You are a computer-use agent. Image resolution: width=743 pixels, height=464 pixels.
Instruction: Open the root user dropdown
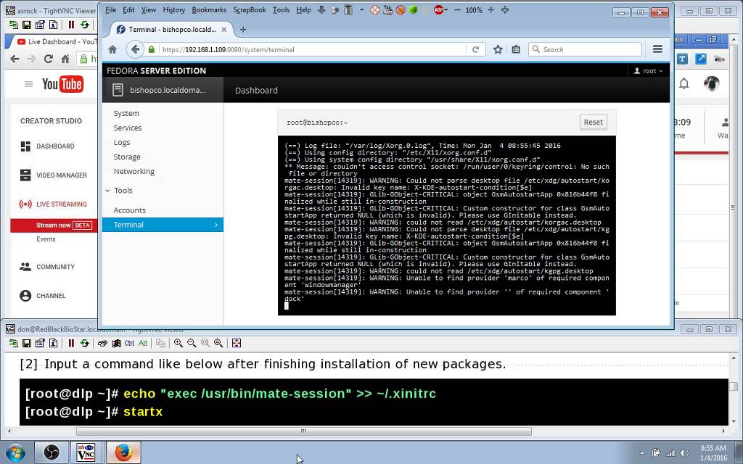click(x=649, y=71)
